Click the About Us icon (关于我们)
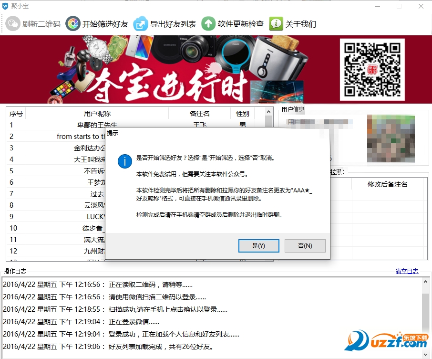 click(x=276, y=24)
